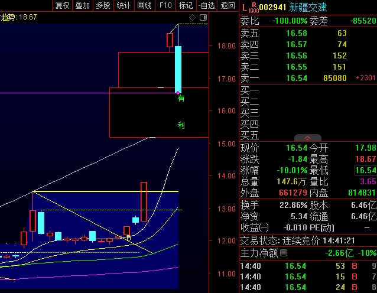Click the 卖二 price 16.55
Viewport: 377px width, 293px height.
297,67
